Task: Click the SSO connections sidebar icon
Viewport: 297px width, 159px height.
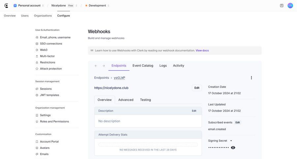Action: tap(37, 44)
